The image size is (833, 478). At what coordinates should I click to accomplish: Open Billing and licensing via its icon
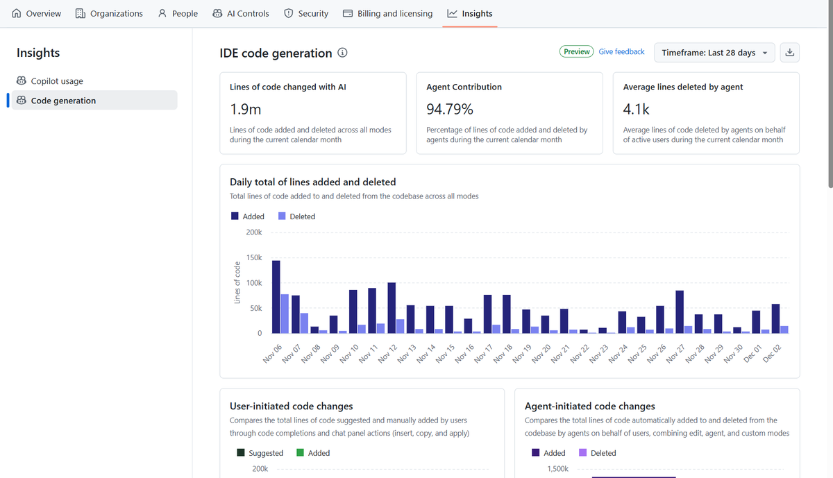(x=348, y=13)
